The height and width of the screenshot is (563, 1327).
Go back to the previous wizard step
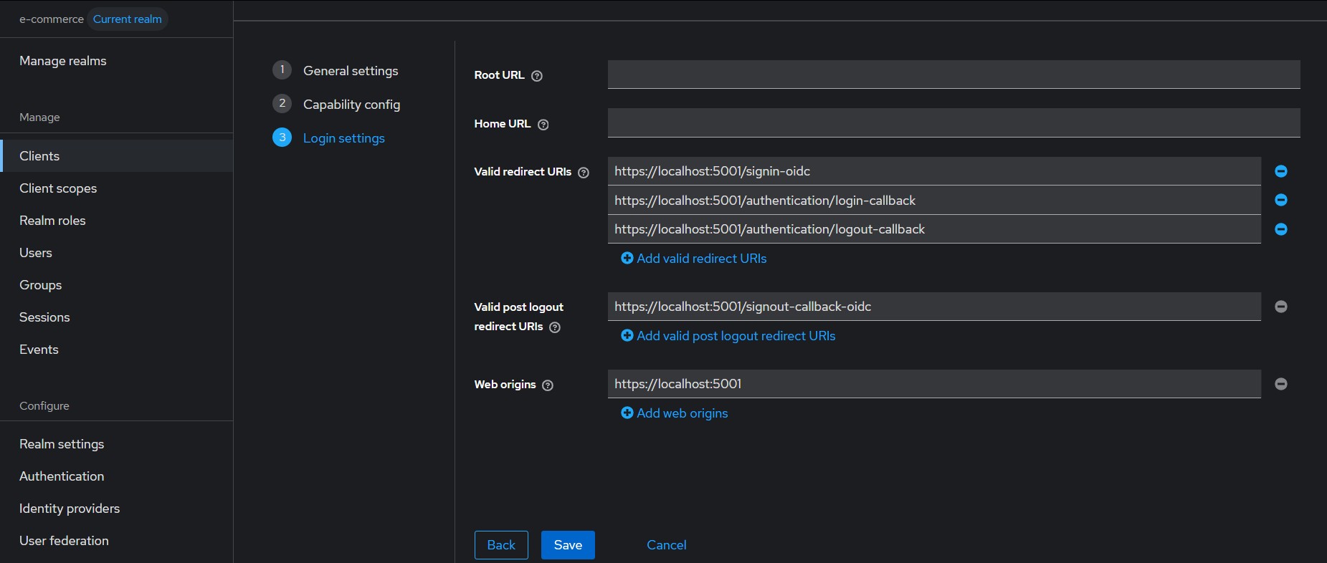coord(501,545)
